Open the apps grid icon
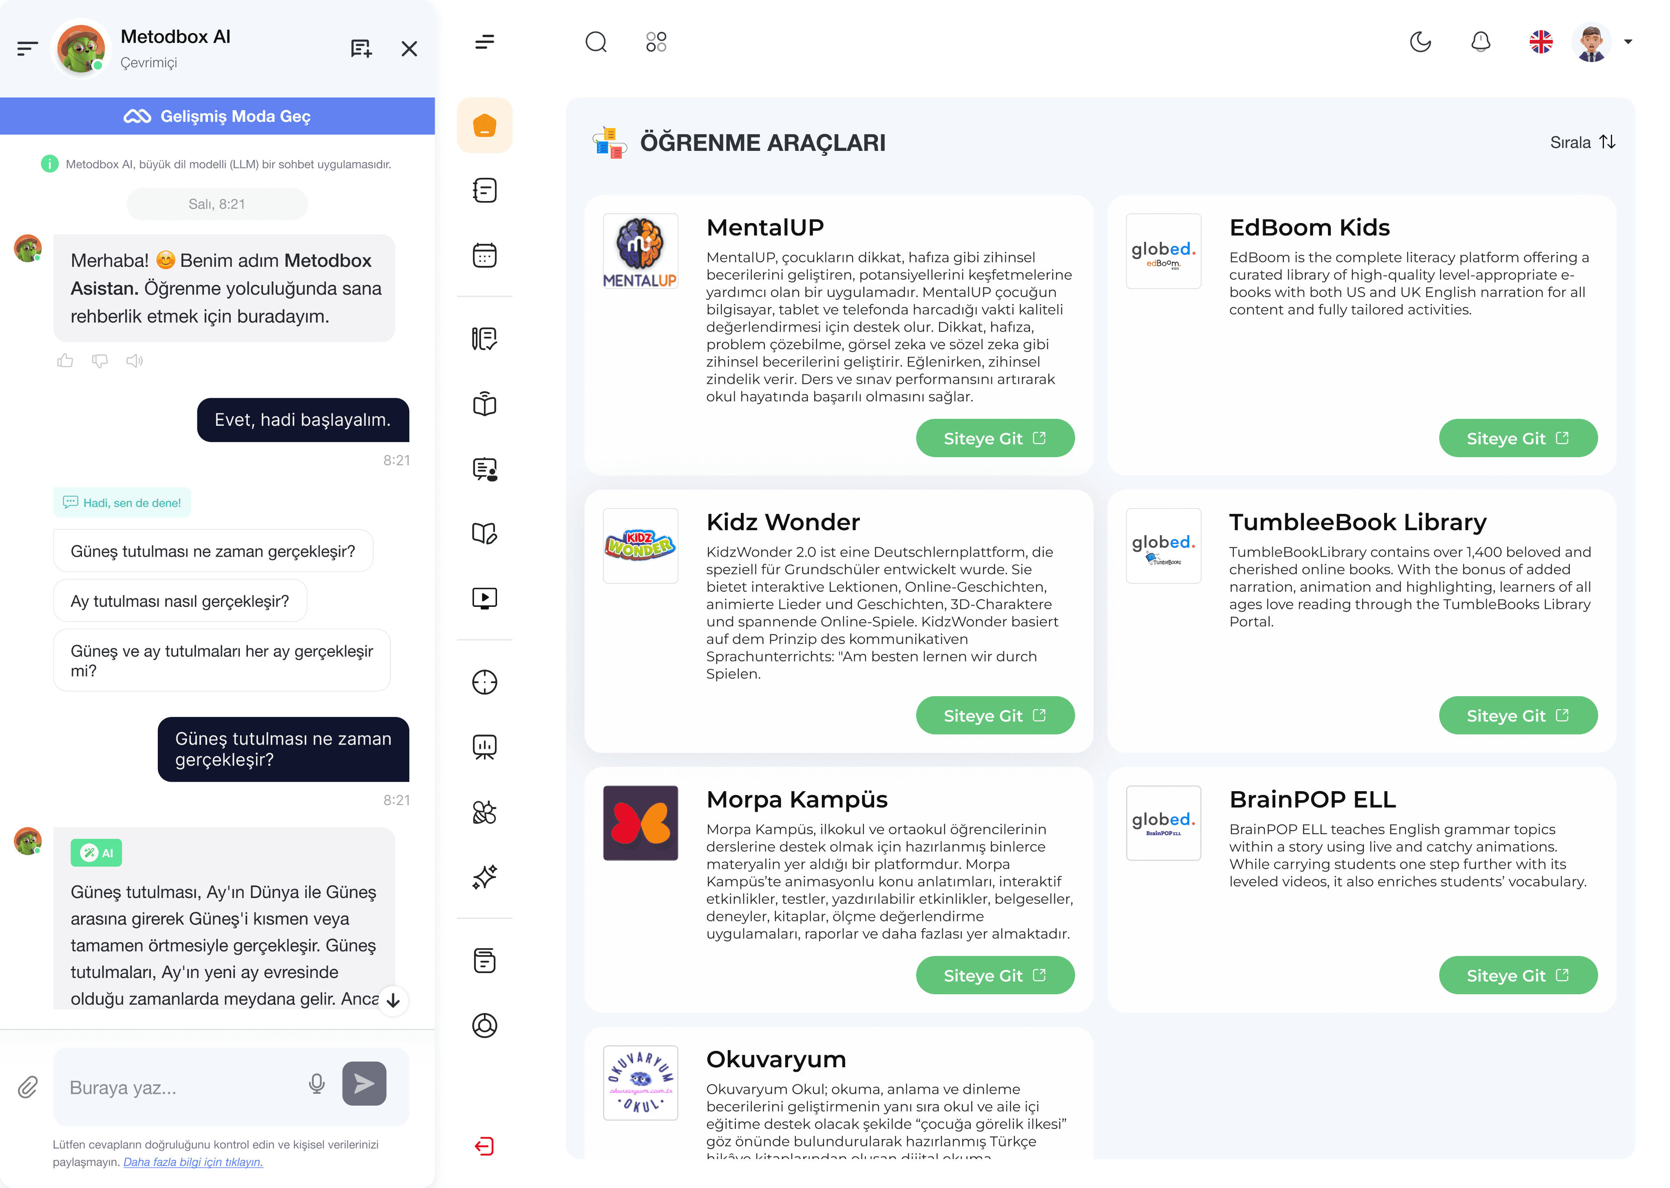 [x=656, y=42]
